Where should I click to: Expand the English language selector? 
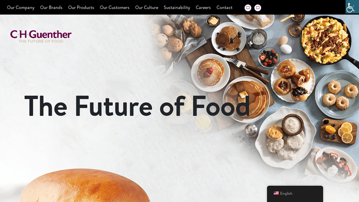click(x=295, y=193)
